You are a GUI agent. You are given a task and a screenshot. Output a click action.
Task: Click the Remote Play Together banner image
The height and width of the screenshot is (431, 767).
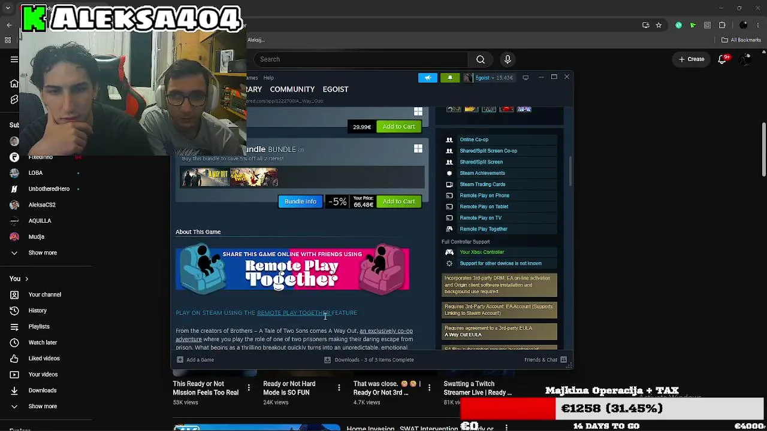click(x=292, y=268)
